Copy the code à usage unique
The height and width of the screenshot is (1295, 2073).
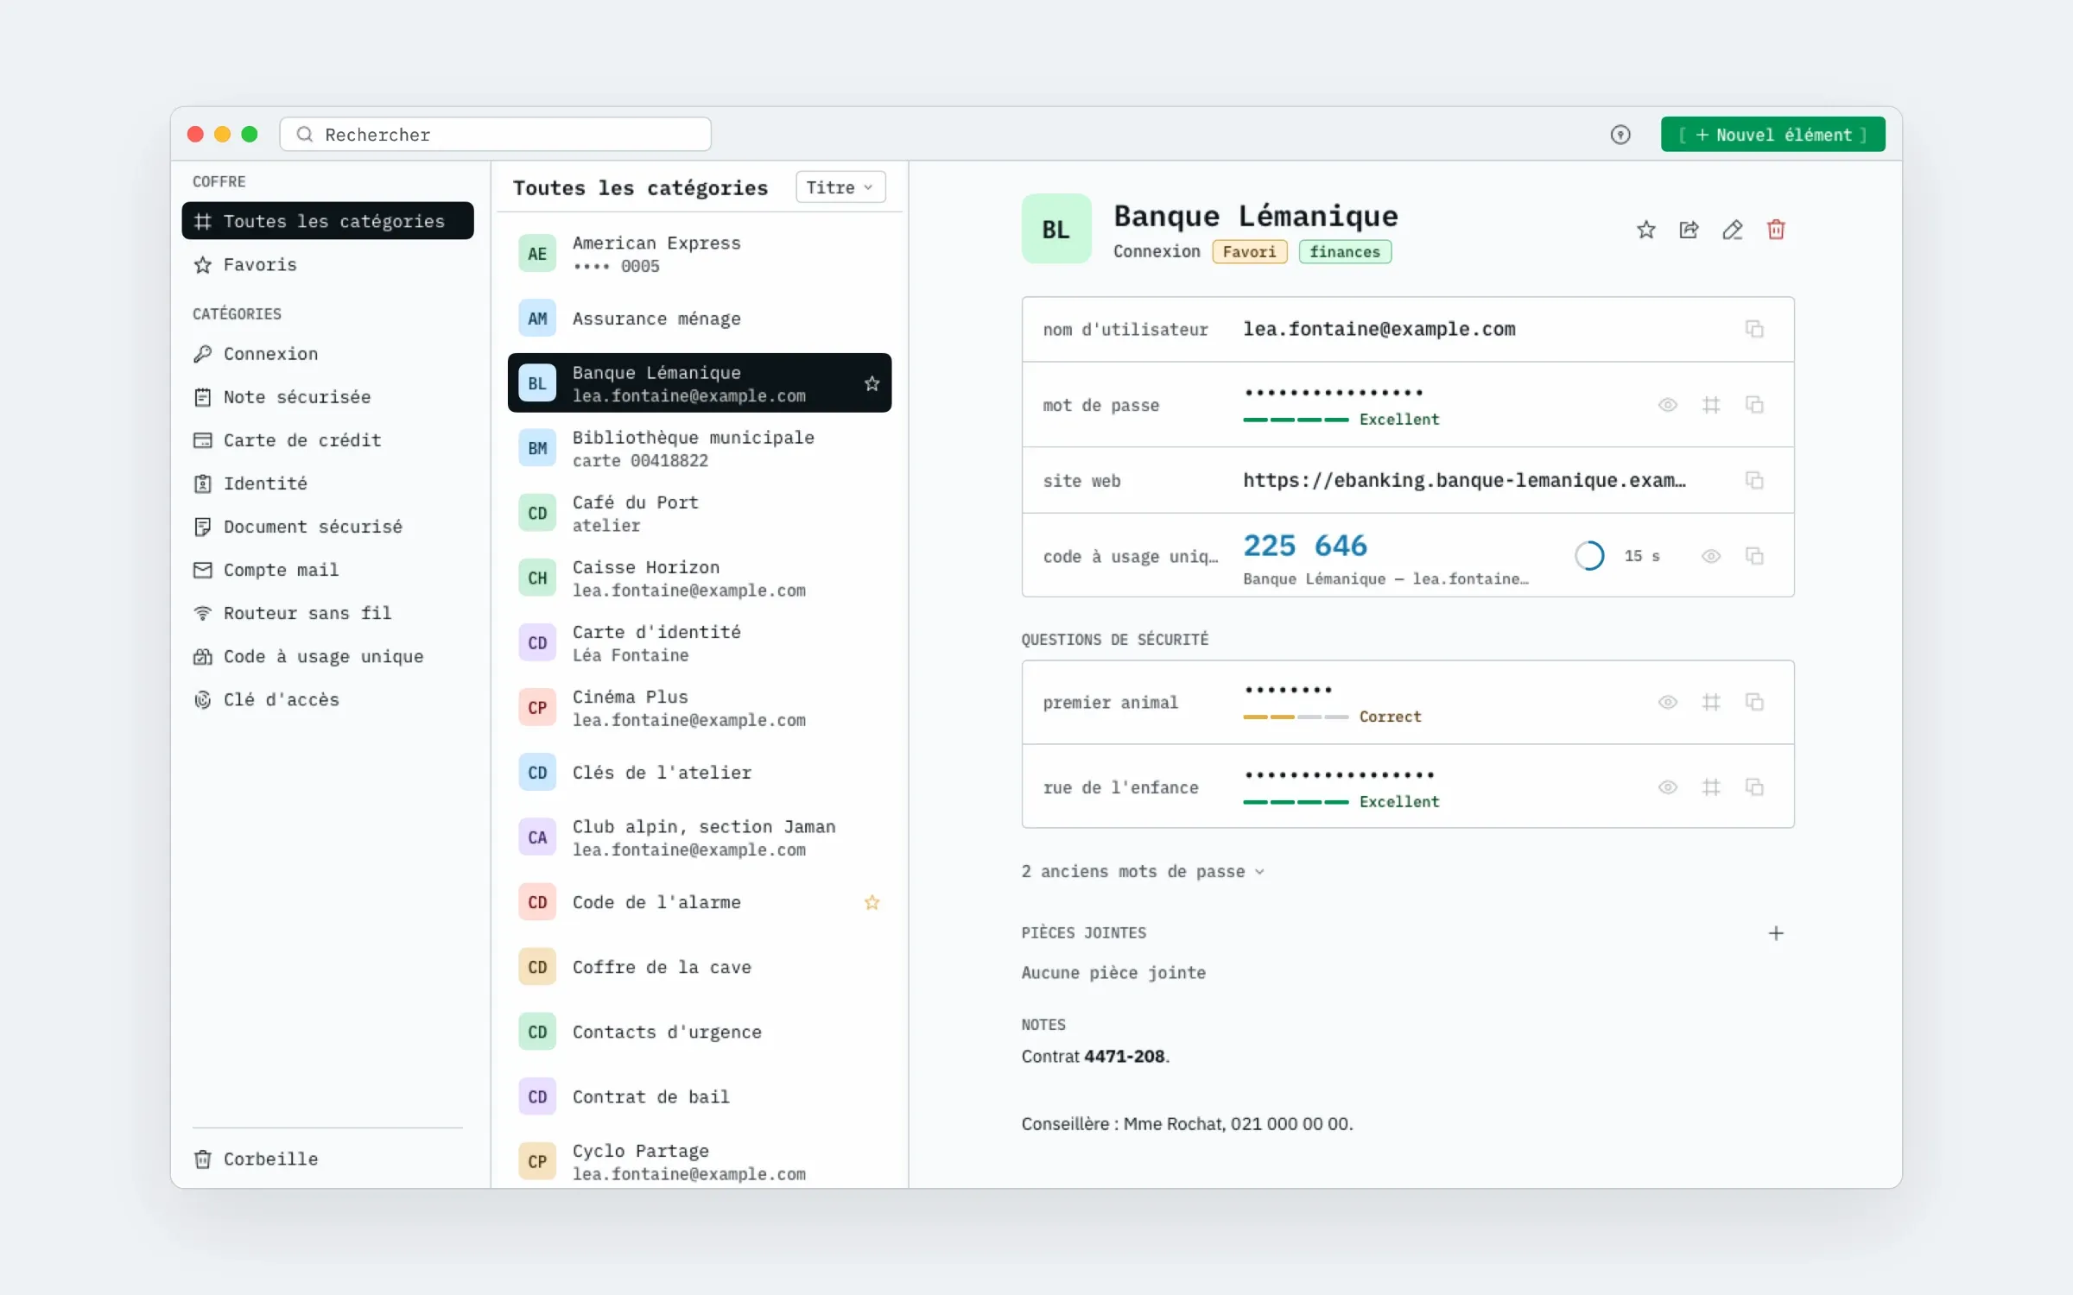pyautogui.click(x=1754, y=556)
